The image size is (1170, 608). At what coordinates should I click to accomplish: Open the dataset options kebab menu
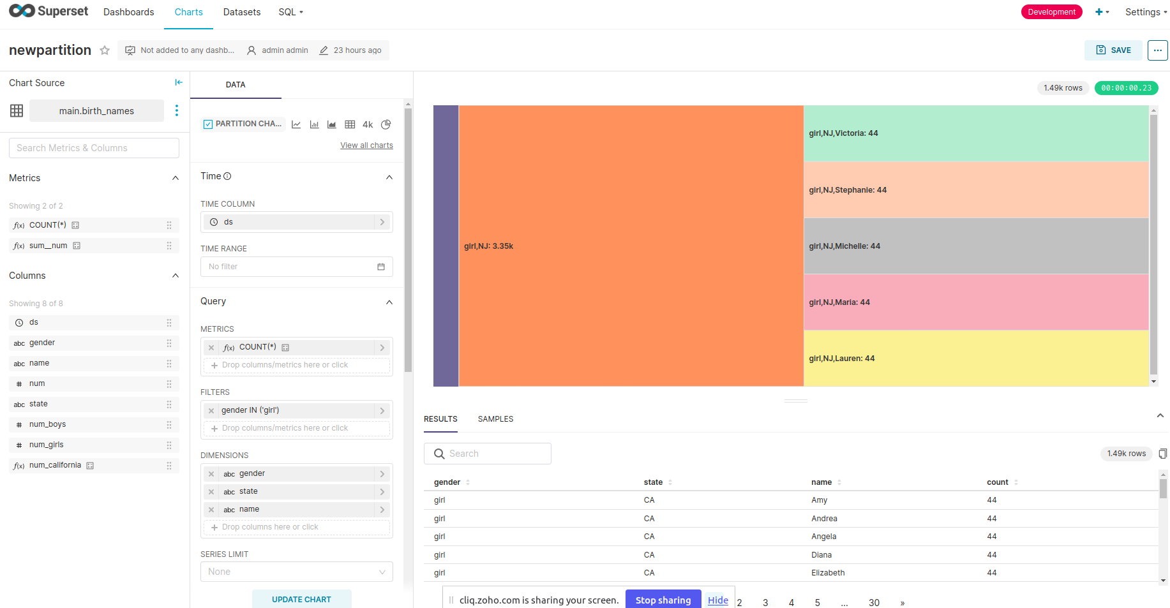pyautogui.click(x=177, y=110)
